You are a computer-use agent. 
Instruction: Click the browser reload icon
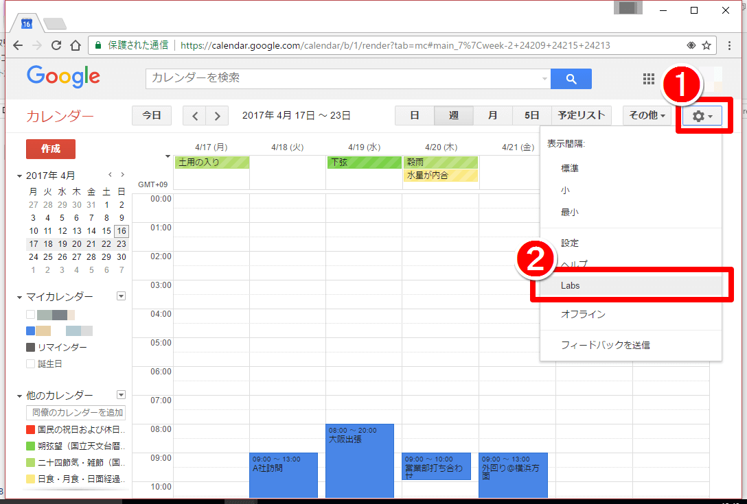(x=57, y=45)
